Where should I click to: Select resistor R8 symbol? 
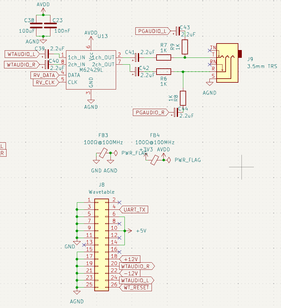(x=183, y=98)
